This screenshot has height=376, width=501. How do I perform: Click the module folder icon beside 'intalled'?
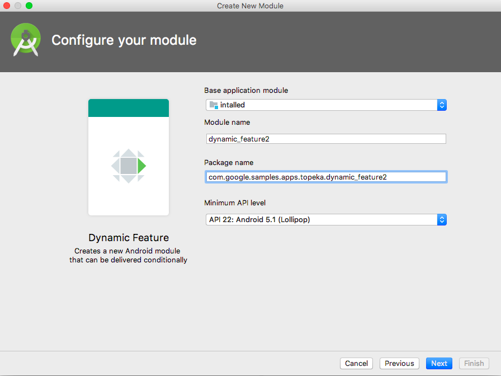pyautogui.click(x=213, y=105)
